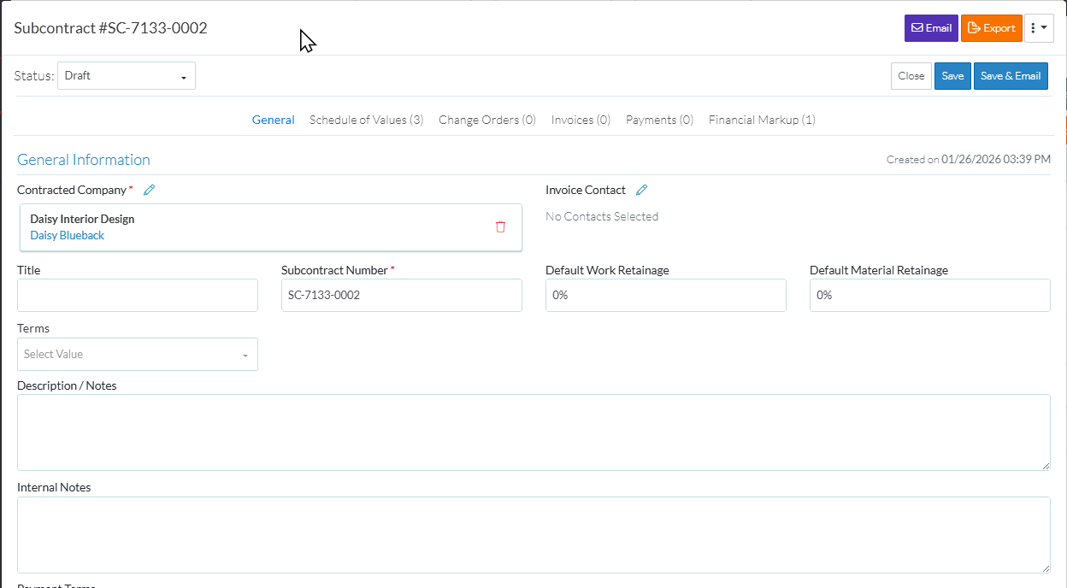Click the Close button
The image size is (1067, 588).
pos(911,76)
